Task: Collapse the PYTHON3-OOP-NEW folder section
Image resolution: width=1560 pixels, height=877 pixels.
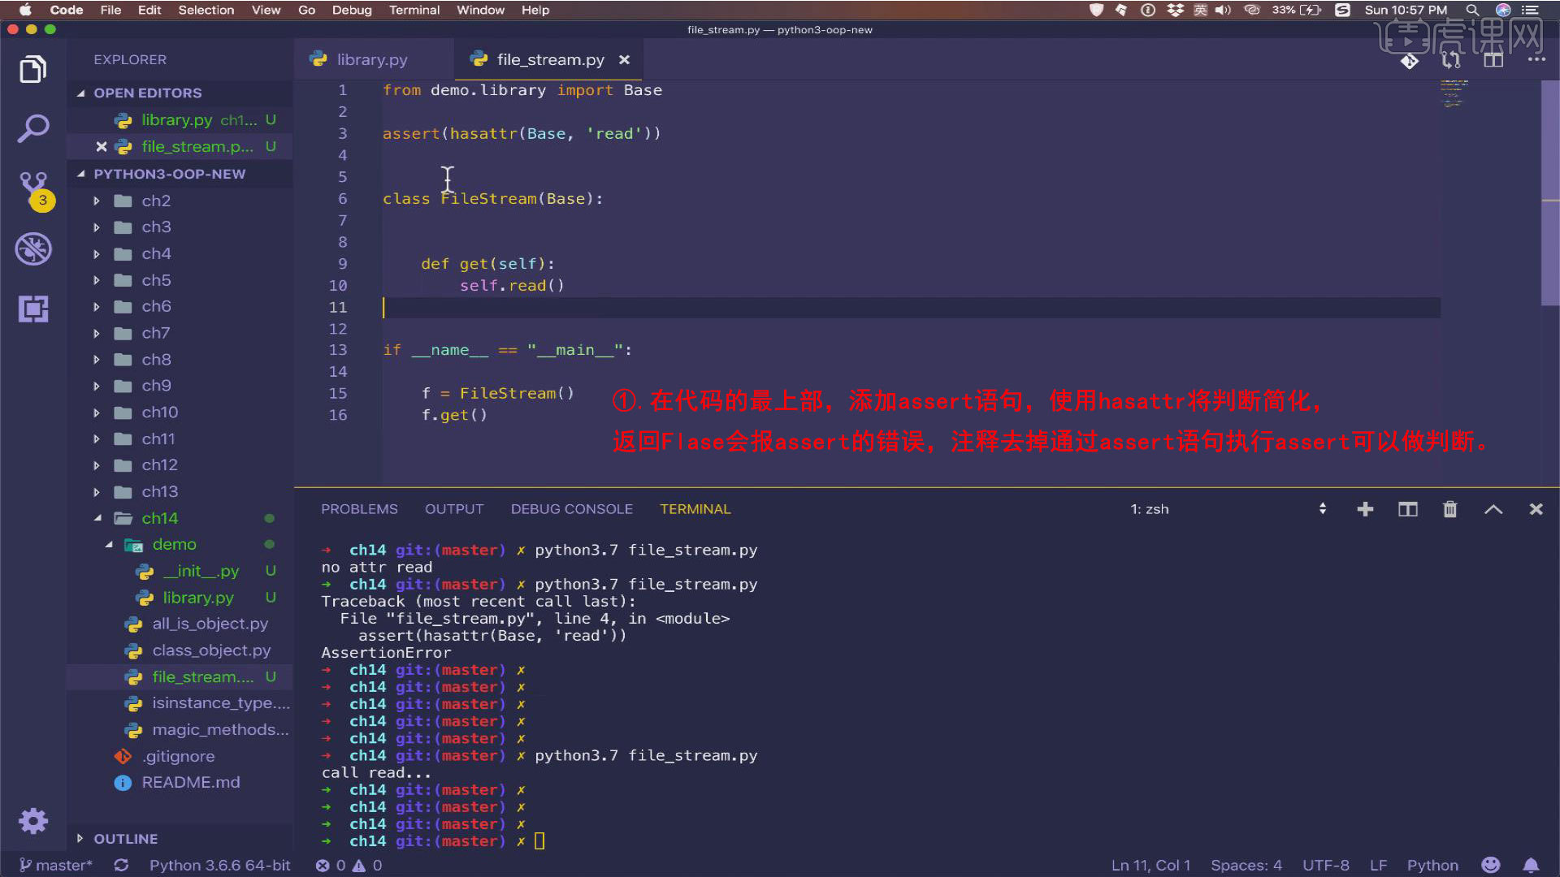Action: (x=81, y=174)
